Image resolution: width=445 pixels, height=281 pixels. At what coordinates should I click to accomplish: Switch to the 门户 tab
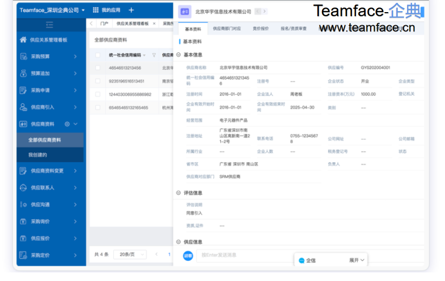tap(104, 24)
